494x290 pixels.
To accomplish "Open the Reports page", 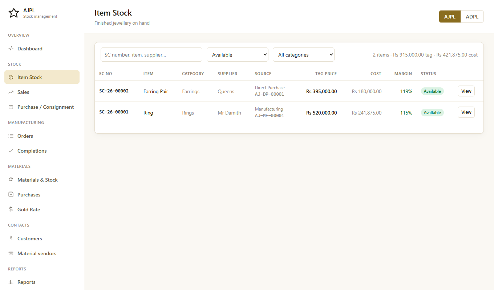I will tap(42, 282).
